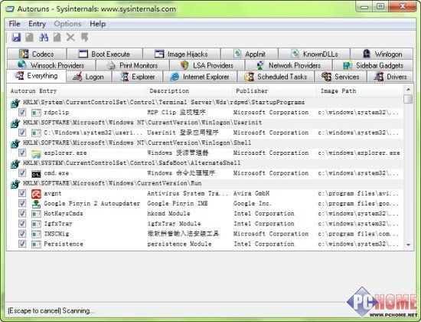Select the Everything tab
This screenshot has width=421, height=322.
tap(36, 76)
